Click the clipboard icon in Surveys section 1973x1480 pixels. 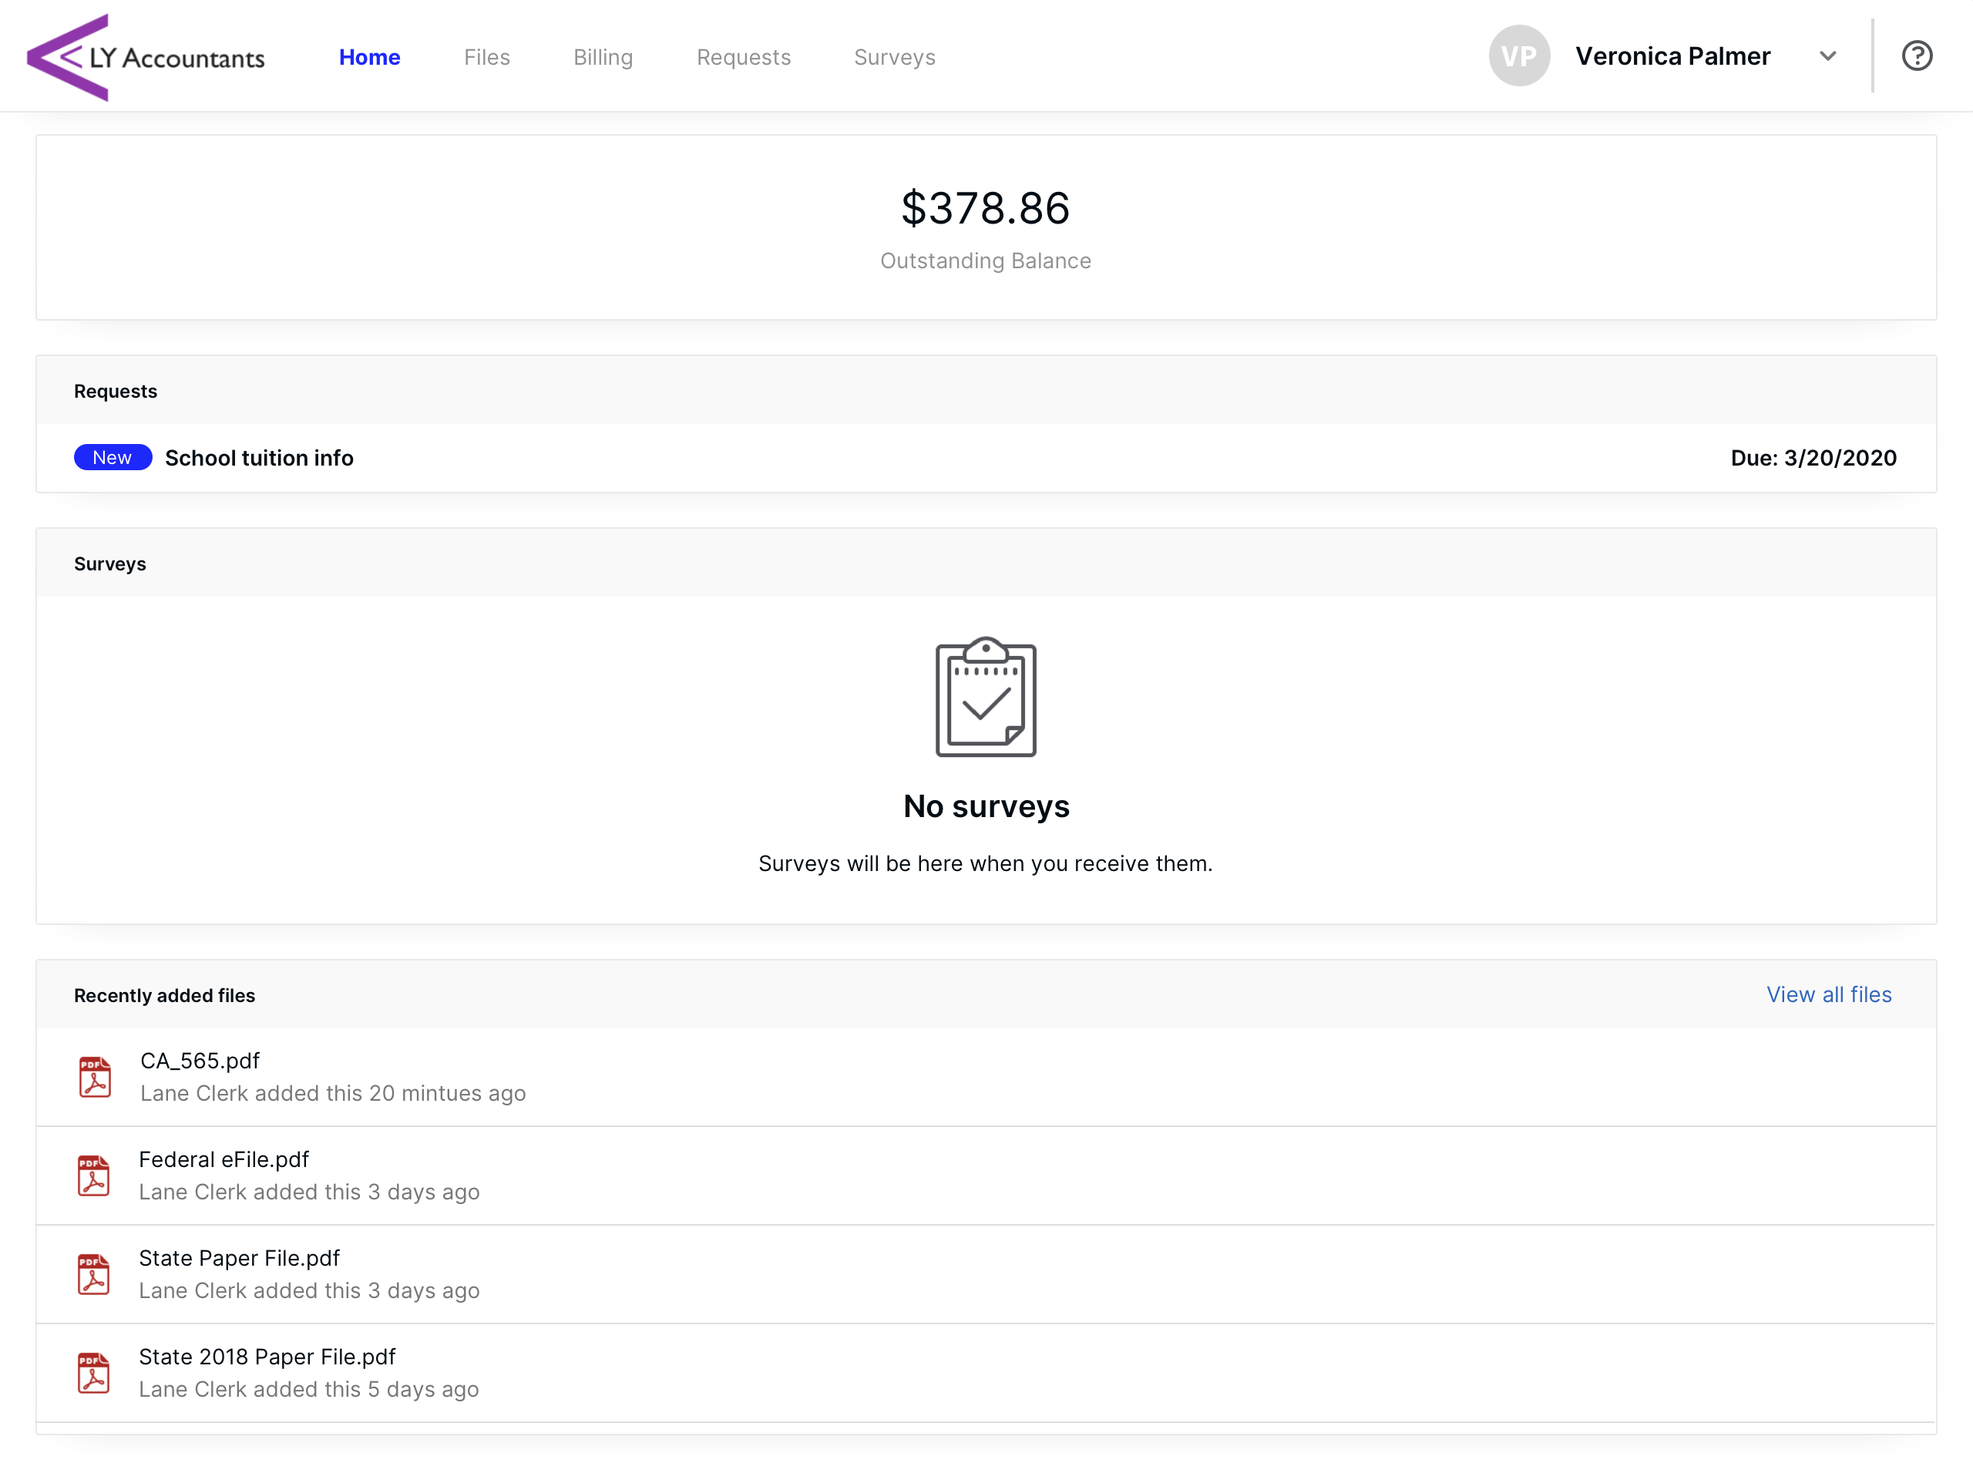pyautogui.click(x=986, y=697)
